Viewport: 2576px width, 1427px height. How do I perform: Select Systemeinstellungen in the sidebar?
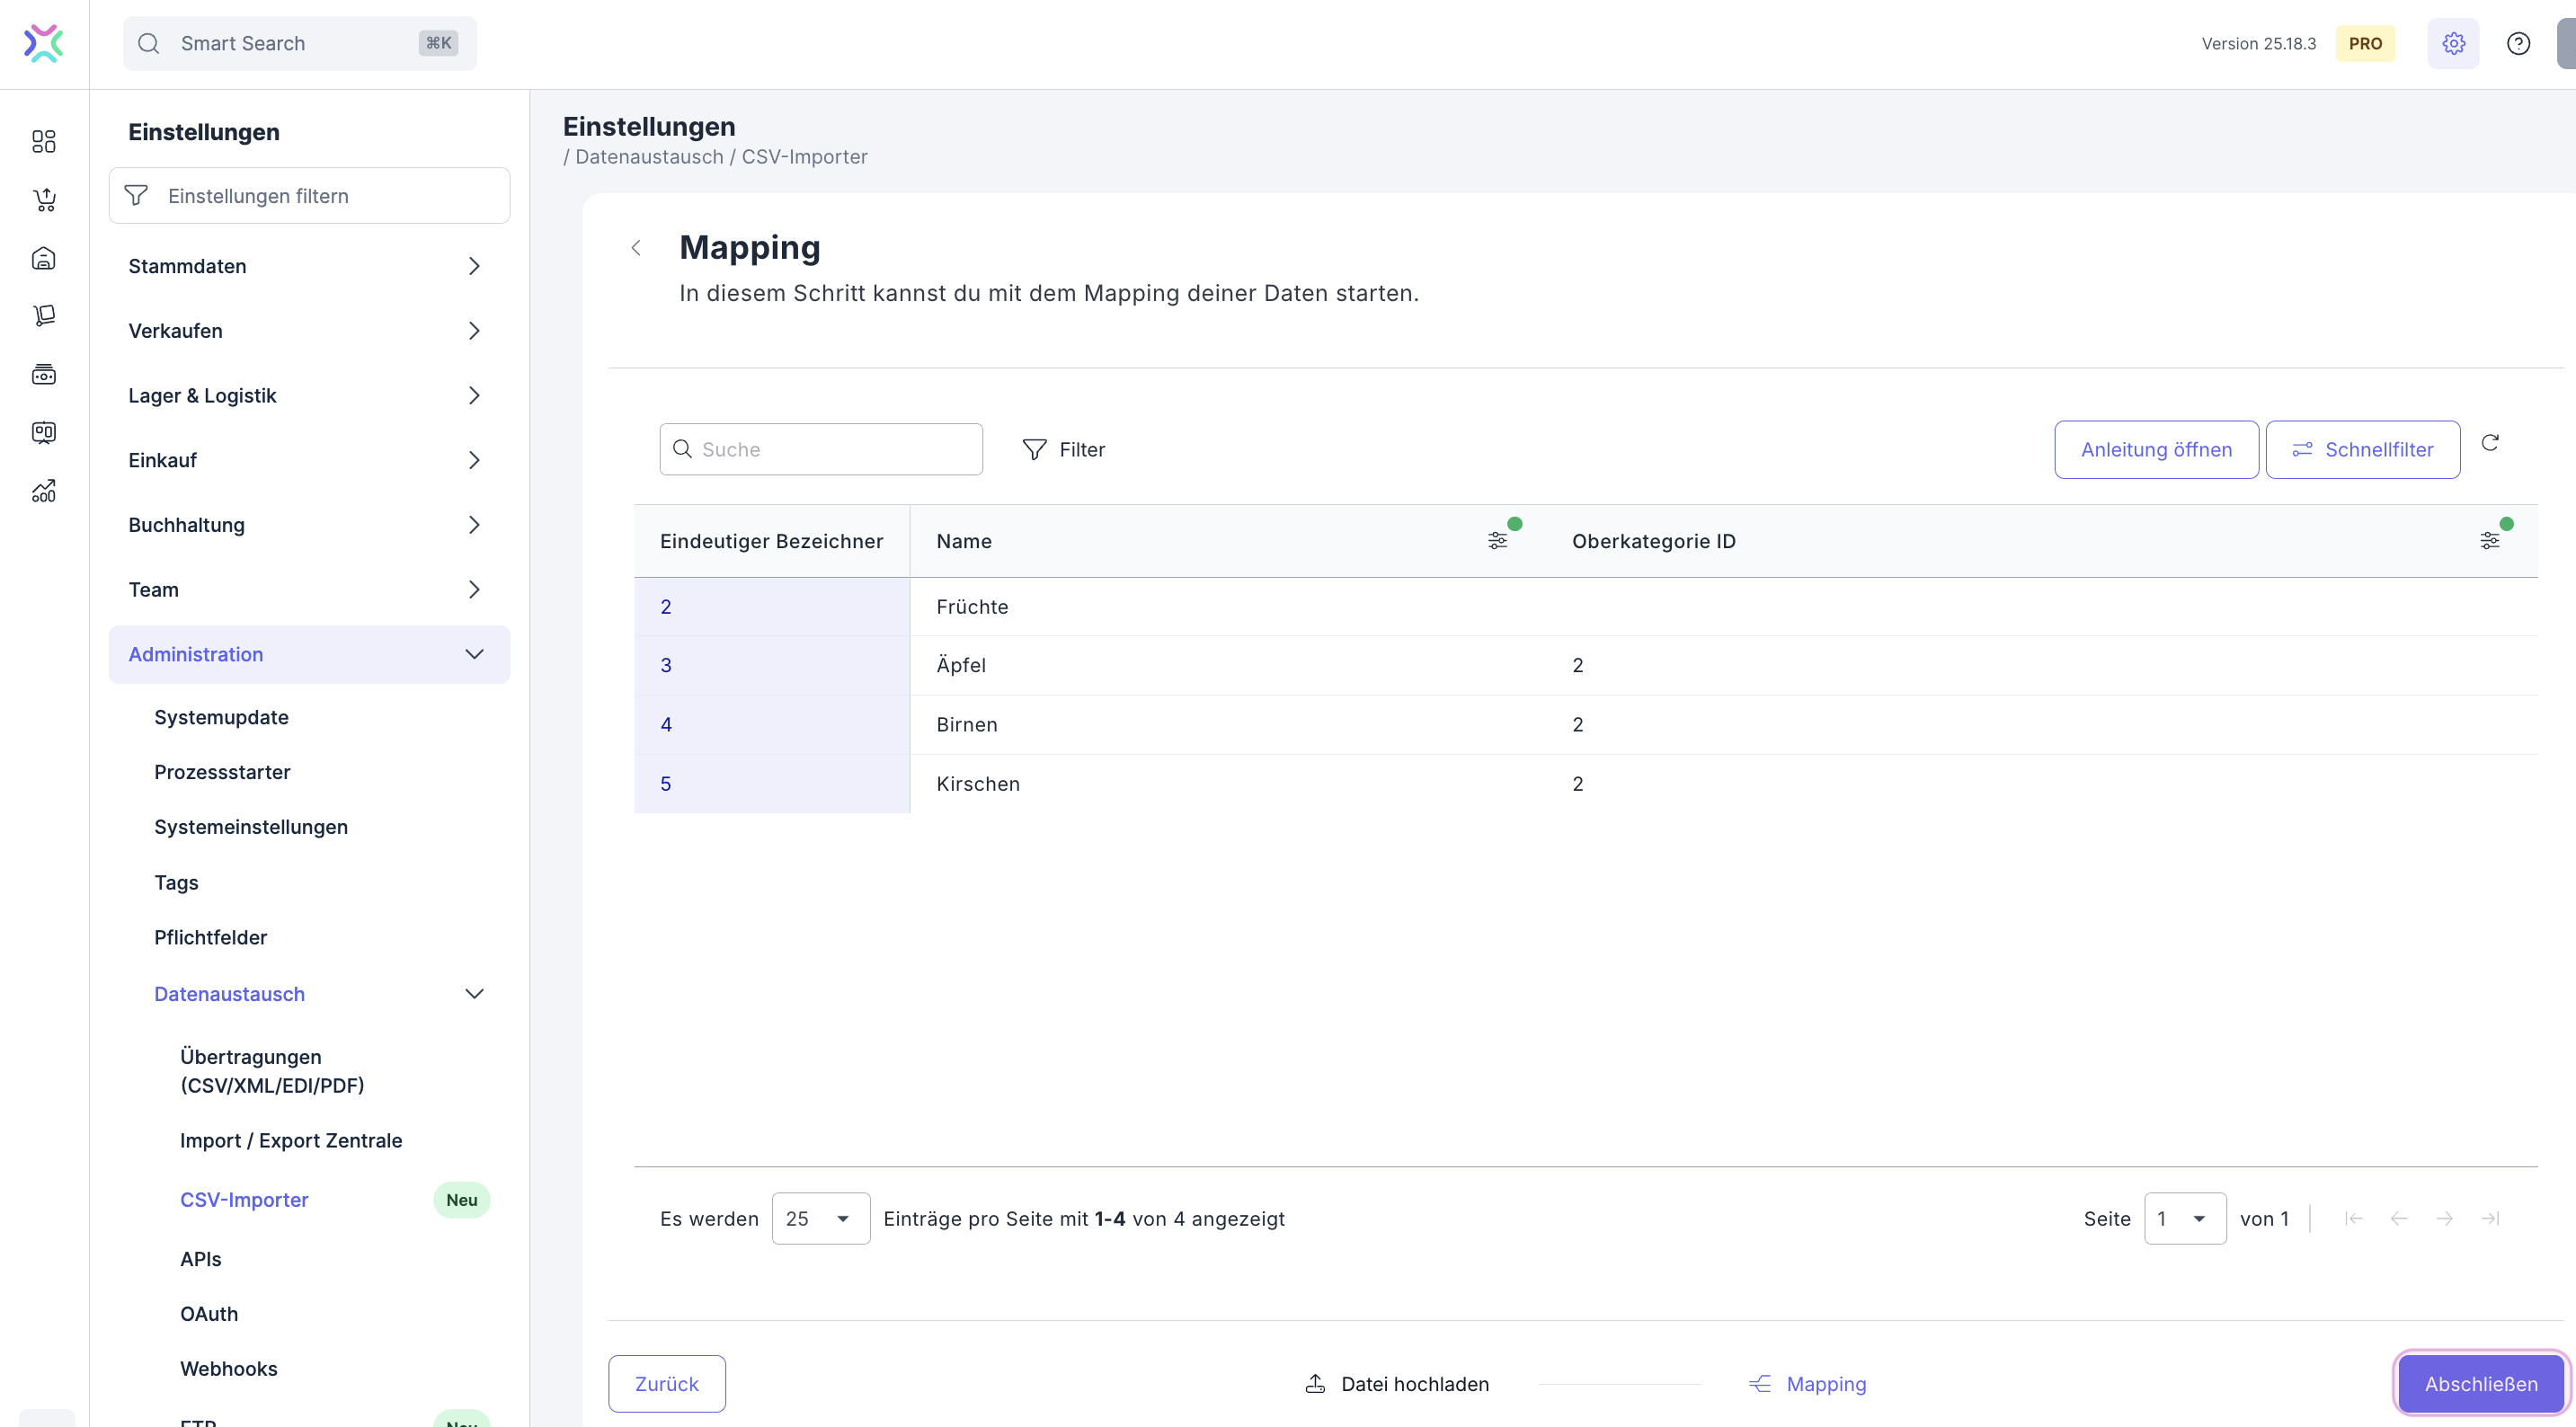(250, 827)
